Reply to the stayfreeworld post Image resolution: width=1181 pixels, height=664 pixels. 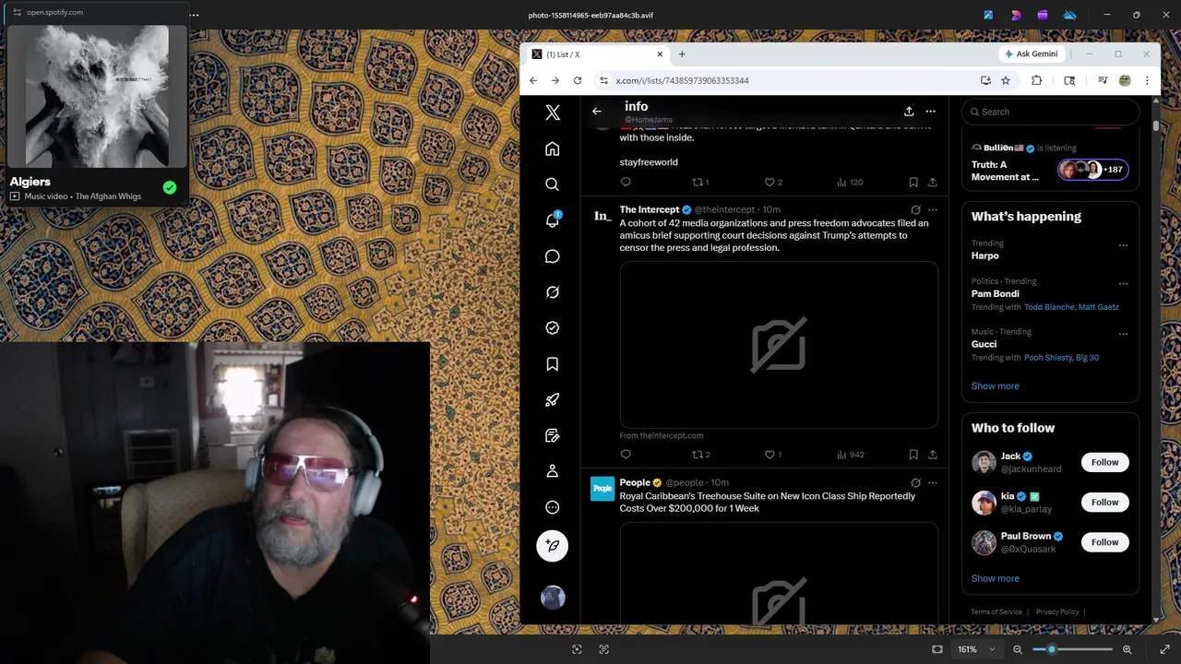[x=626, y=183]
